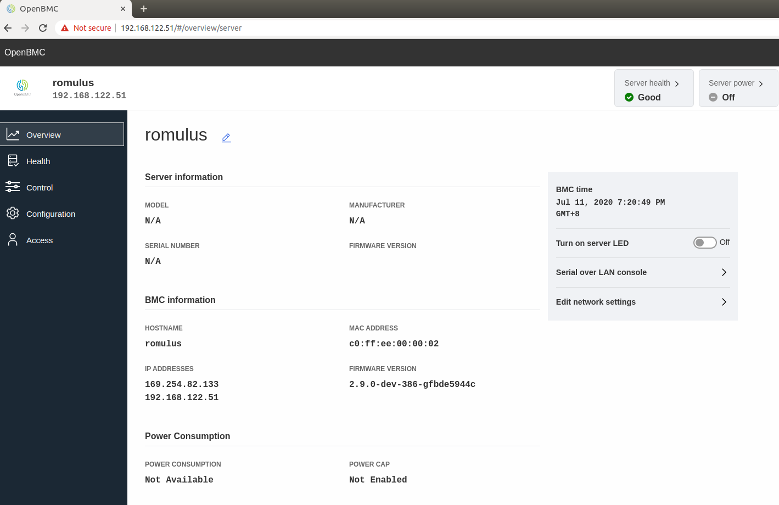Click firmware version 2.9.0-dev-386-gfbde5944c

click(412, 384)
